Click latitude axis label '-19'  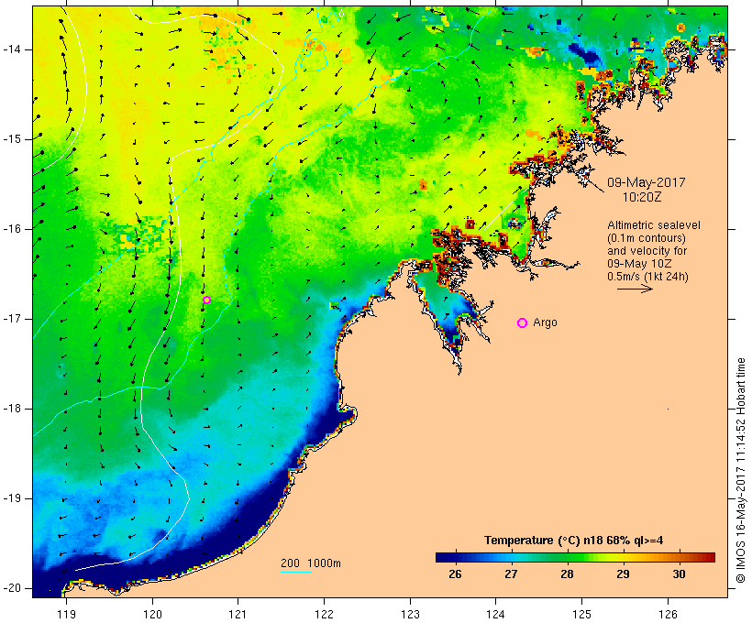[x=12, y=498]
